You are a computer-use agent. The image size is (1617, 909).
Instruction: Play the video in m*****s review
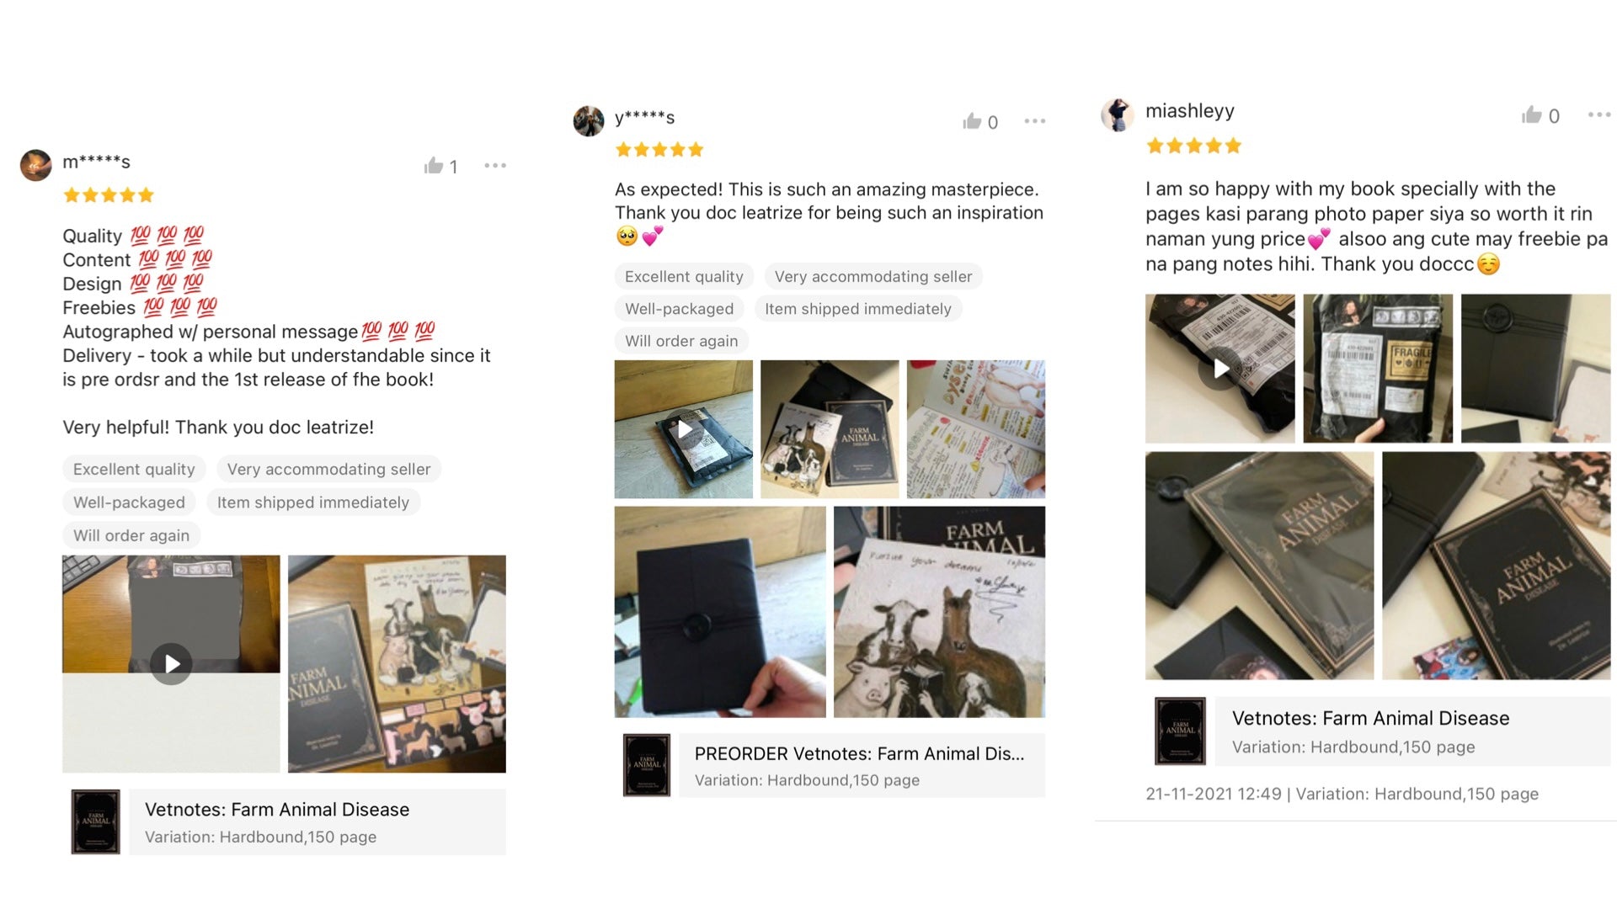pyautogui.click(x=171, y=663)
